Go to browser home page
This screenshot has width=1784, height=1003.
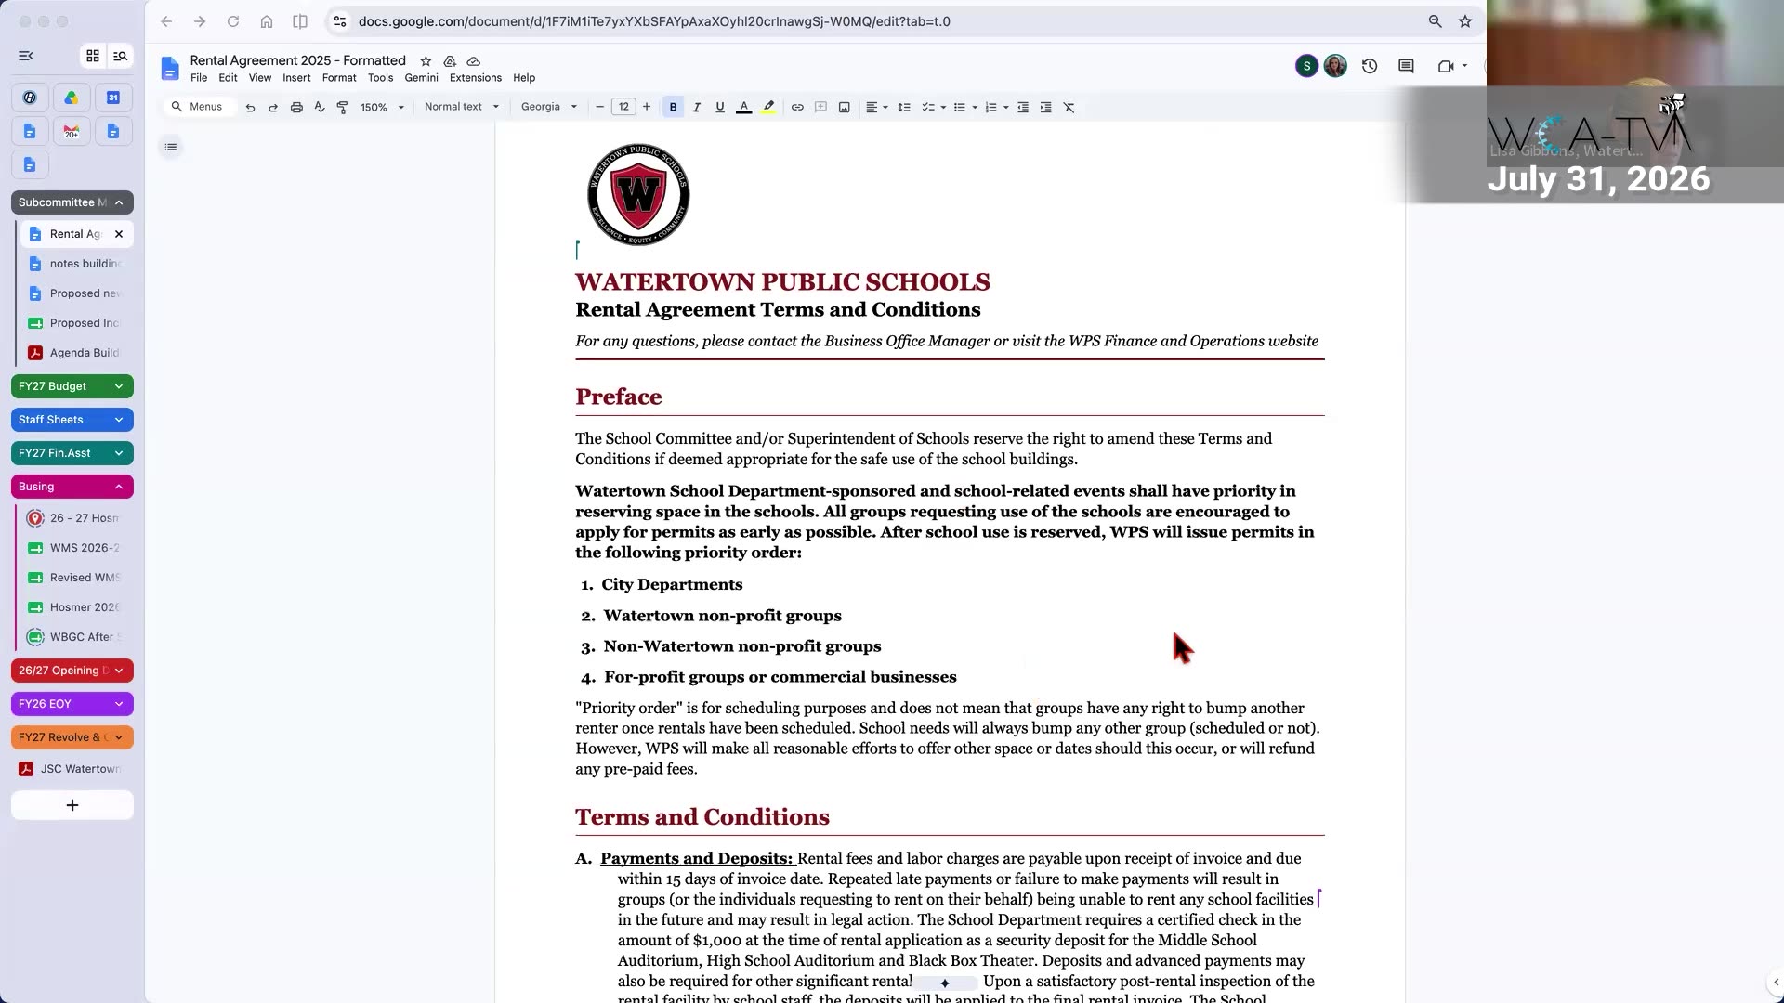267,21
